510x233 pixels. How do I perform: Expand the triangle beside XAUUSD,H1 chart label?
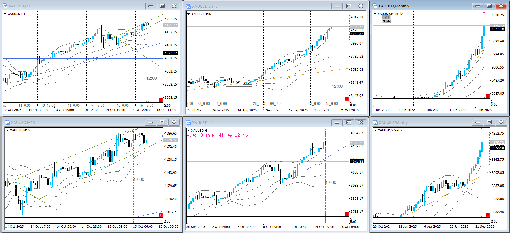click(5, 14)
